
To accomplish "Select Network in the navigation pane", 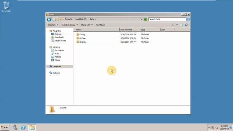I will click(56, 73).
